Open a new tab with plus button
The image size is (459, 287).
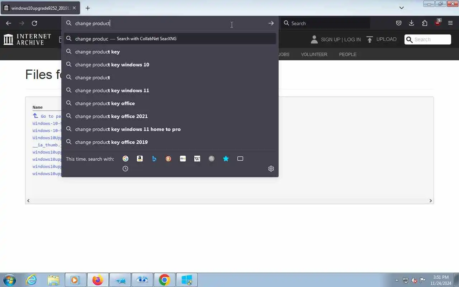(x=87, y=8)
